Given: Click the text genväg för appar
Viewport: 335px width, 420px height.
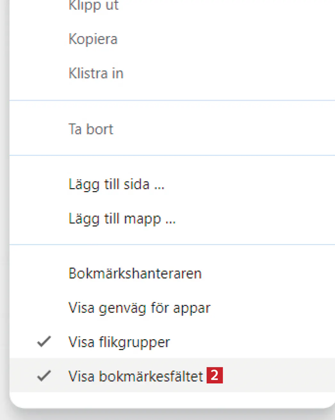Looking at the screenshot, I should click(154, 308).
